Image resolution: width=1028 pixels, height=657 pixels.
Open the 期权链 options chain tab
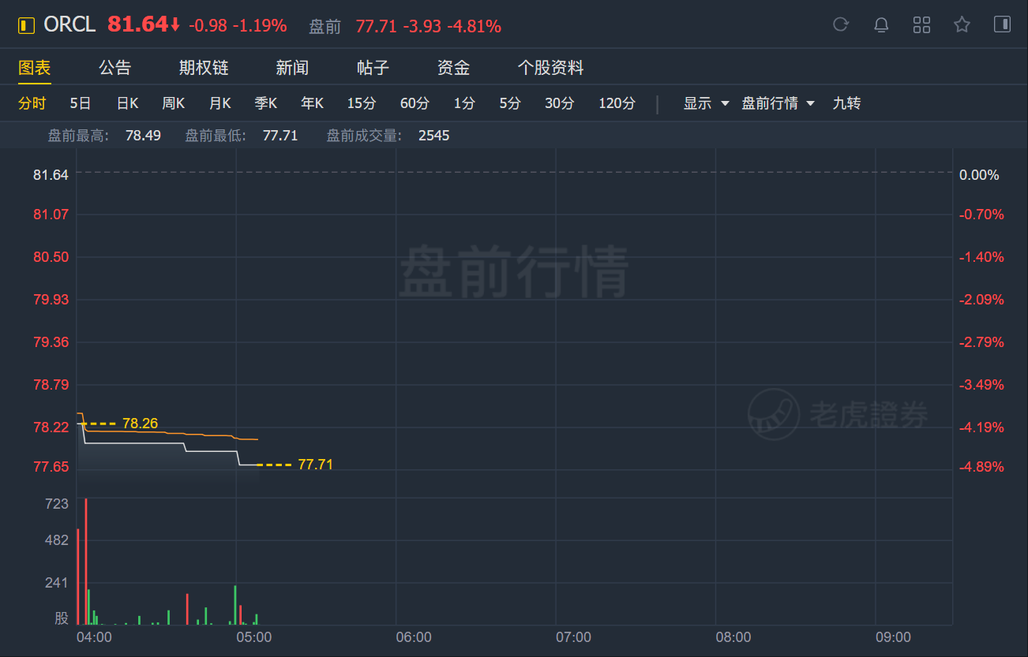[204, 68]
